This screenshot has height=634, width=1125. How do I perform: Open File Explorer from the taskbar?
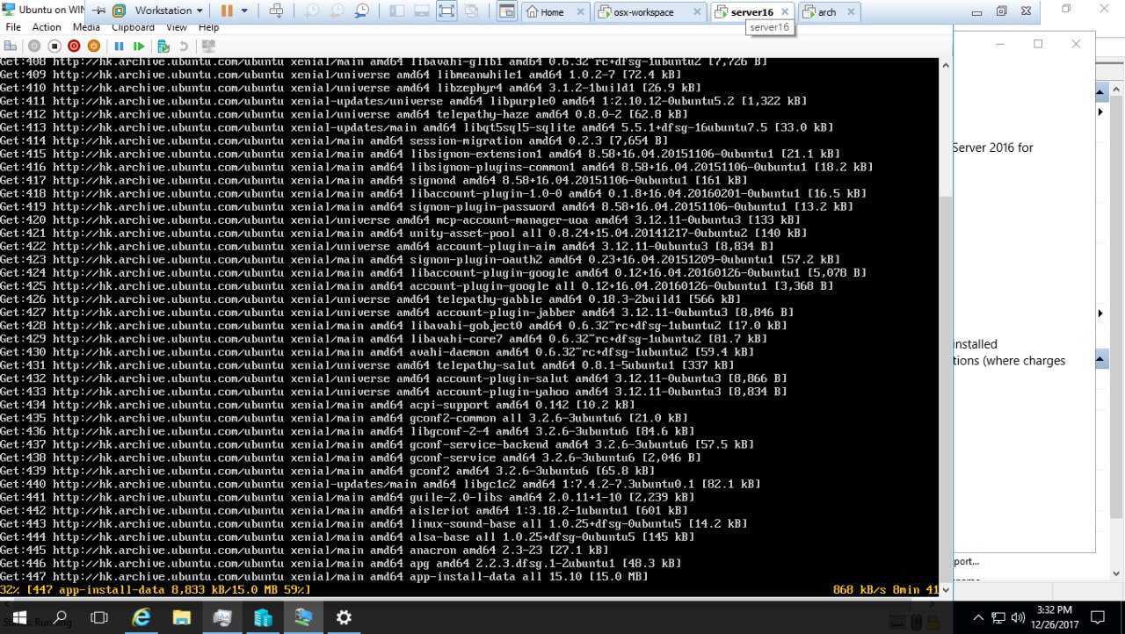click(x=181, y=617)
